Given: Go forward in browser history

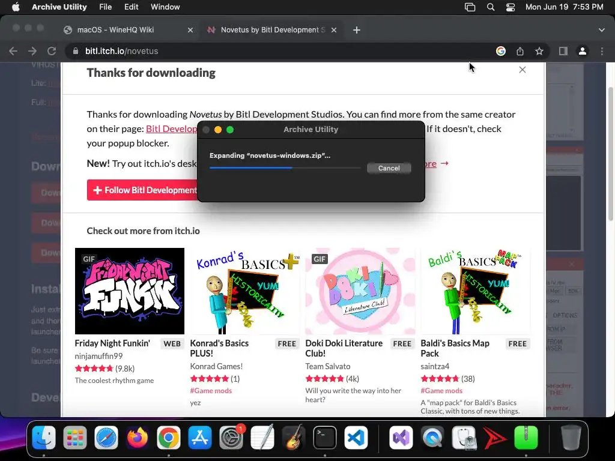Looking at the screenshot, I should (x=32, y=51).
